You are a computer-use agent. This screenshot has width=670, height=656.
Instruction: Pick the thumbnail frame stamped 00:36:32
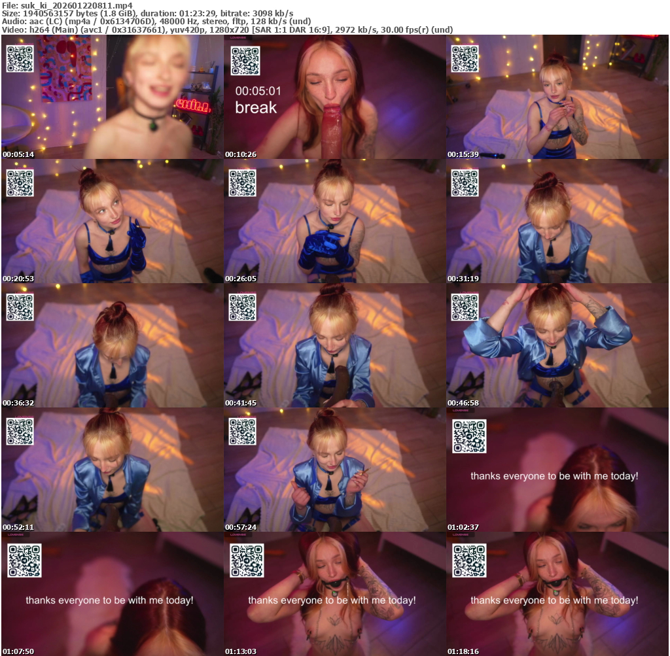tap(113, 345)
